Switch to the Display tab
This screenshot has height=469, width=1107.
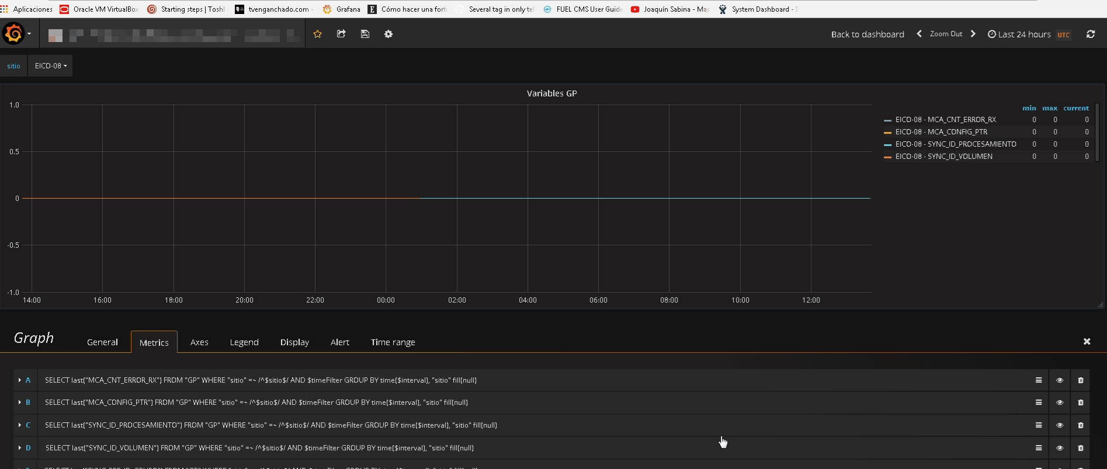[x=294, y=342]
